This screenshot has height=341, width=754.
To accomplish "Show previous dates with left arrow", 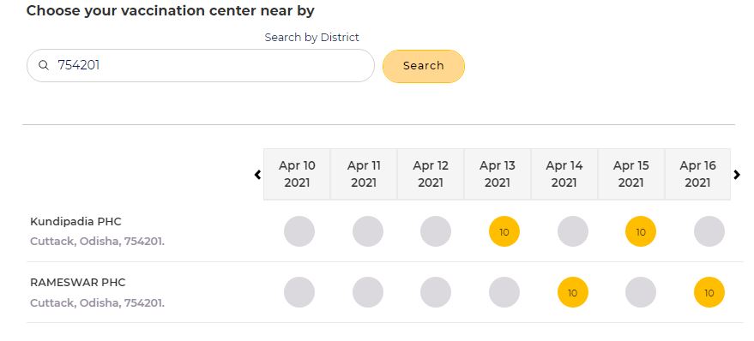I will [257, 175].
